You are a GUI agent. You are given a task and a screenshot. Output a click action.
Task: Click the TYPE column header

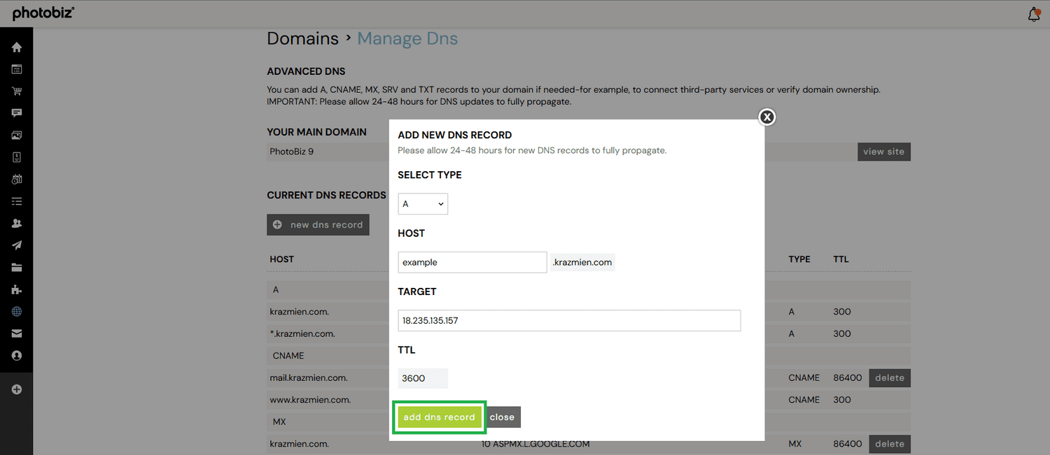799,259
